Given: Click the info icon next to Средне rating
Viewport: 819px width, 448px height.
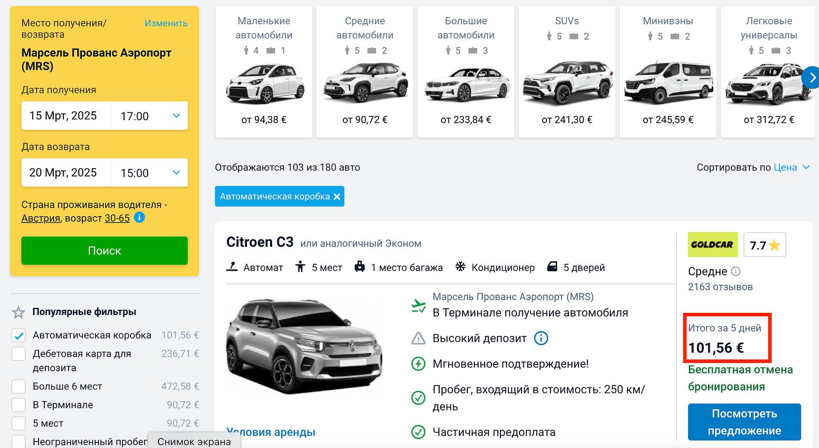Looking at the screenshot, I should click(x=735, y=271).
